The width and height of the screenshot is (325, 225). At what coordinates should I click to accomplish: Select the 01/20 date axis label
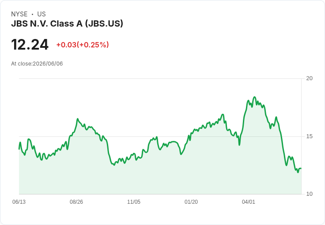point(191,202)
